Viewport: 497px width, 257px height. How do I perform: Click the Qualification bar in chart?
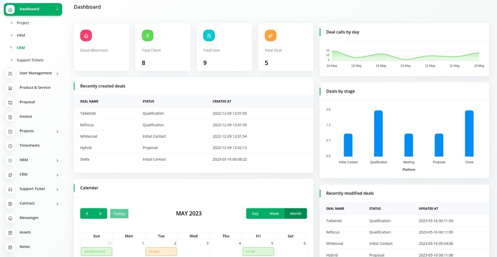pos(378,134)
